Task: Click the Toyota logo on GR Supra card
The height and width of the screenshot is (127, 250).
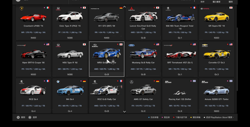Action: click(205, 9)
